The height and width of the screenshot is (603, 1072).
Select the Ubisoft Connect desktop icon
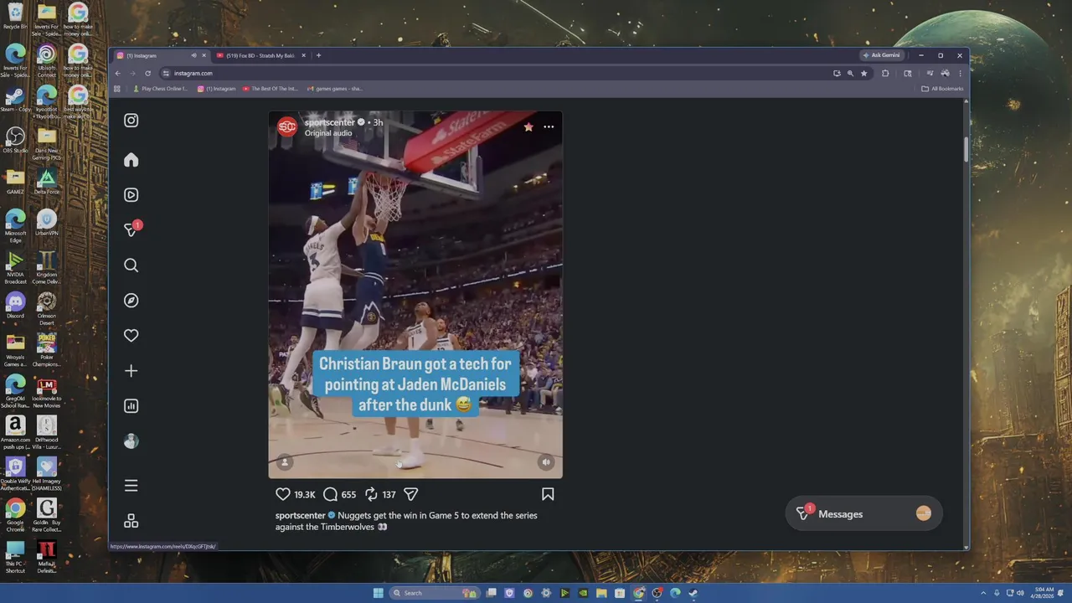coord(47,60)
